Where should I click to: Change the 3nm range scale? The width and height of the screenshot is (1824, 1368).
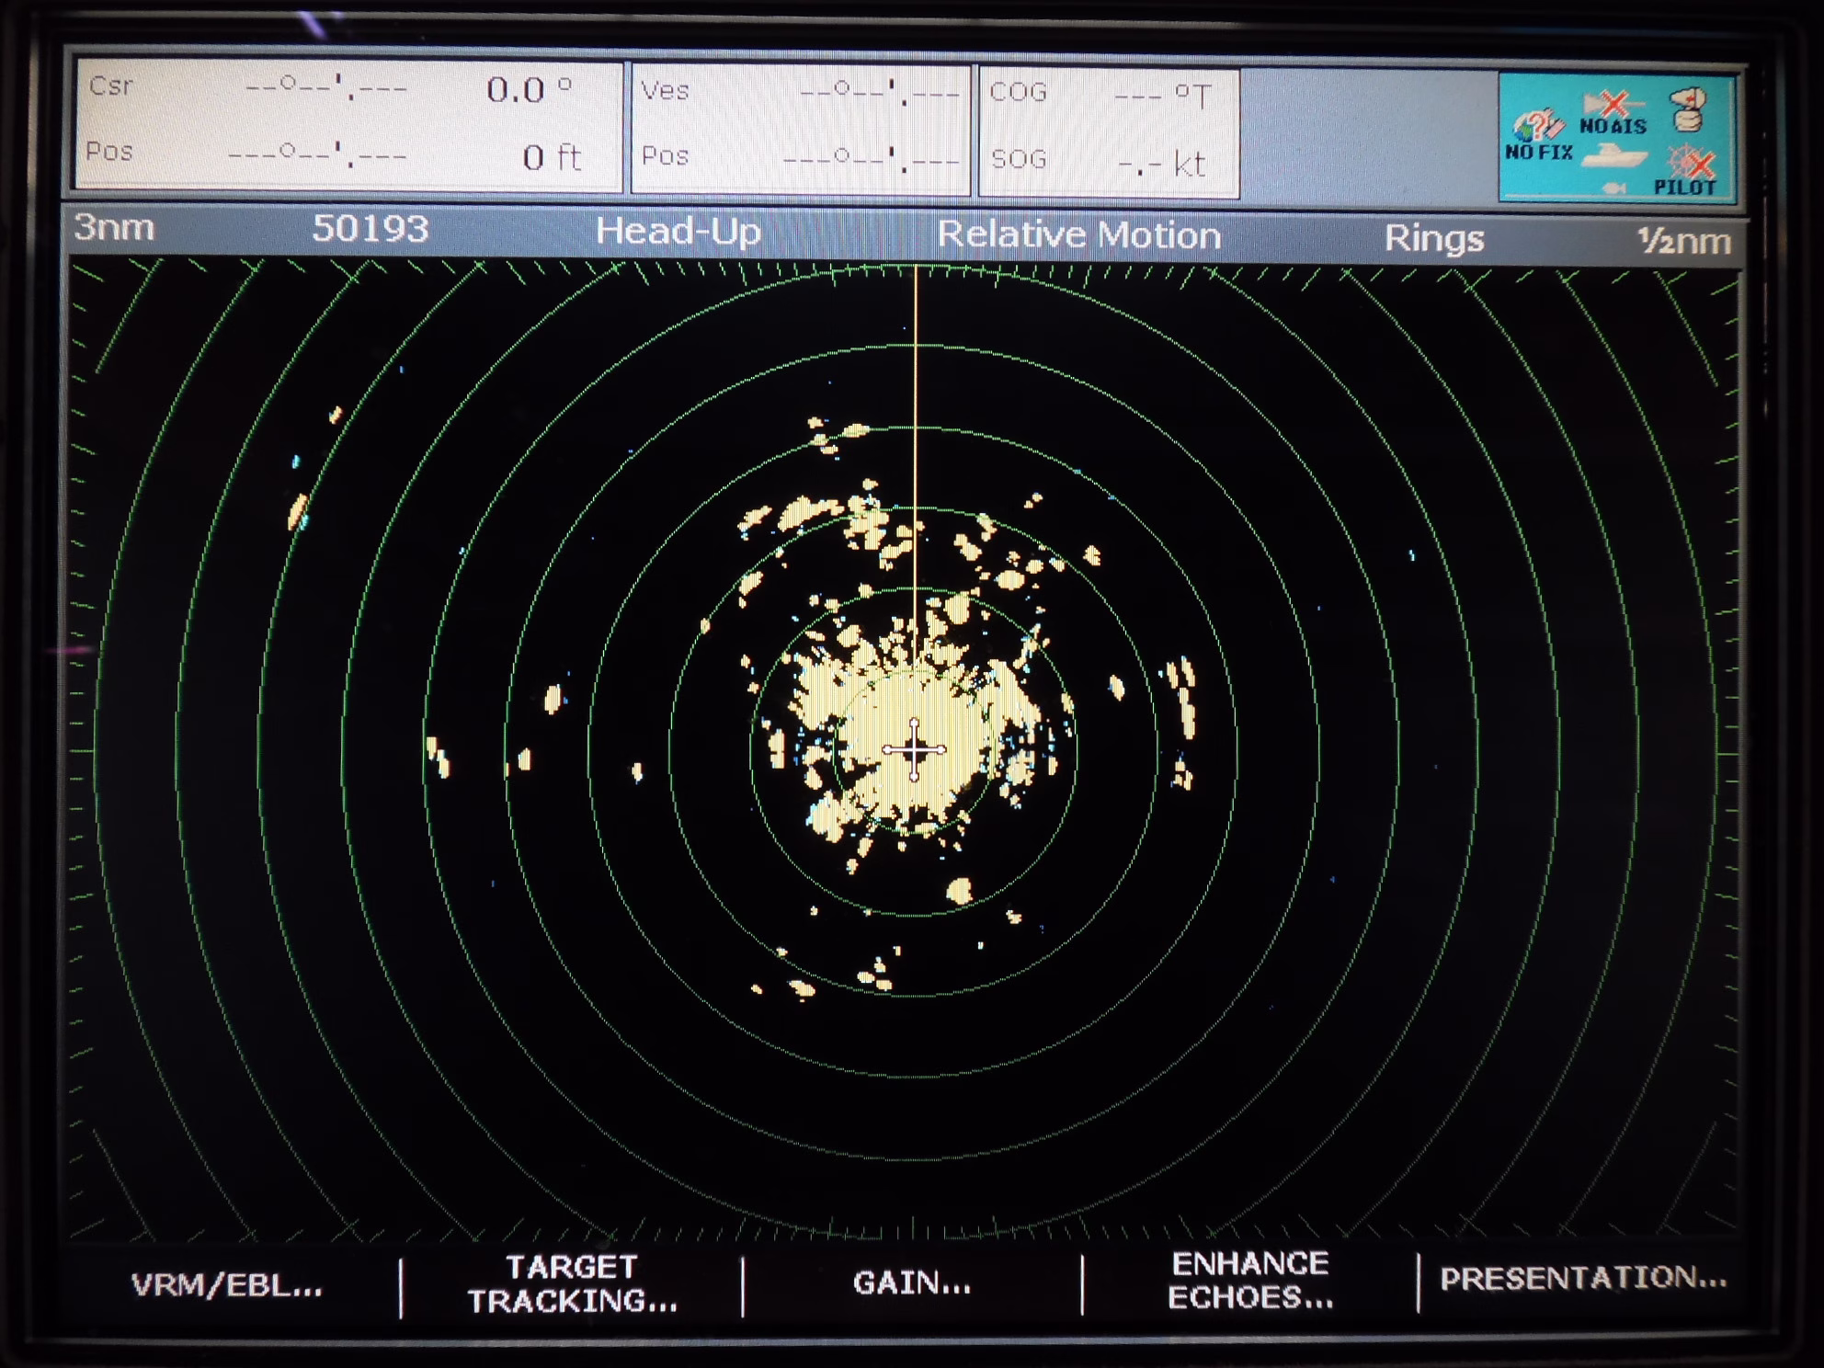(x=114, y=227)
